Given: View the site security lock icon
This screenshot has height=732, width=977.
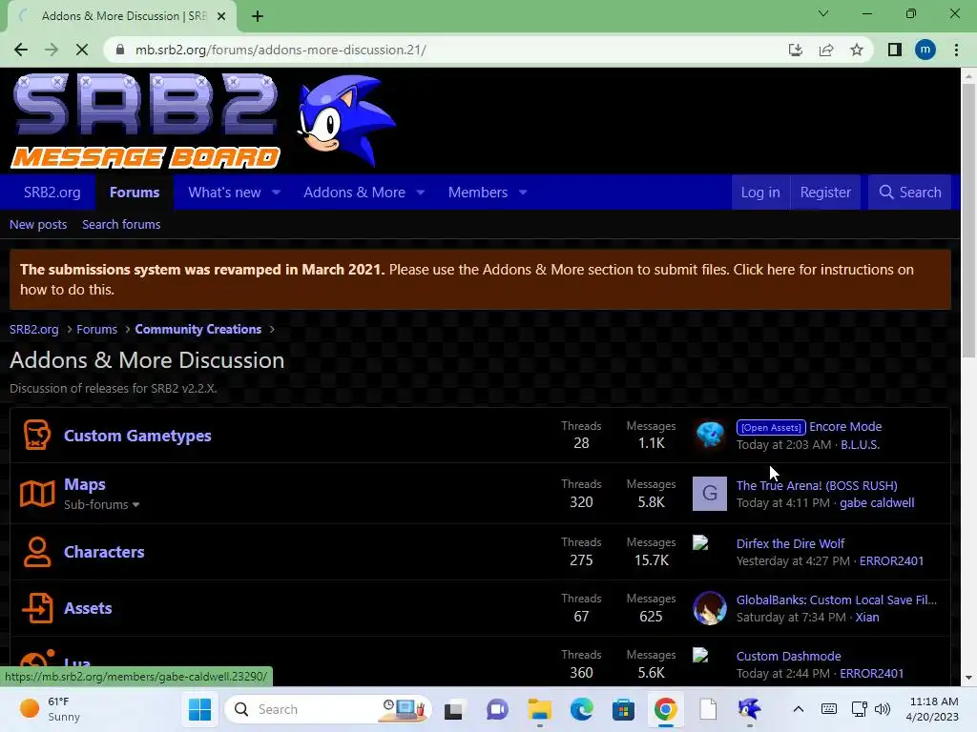Looking at the screenshot, I should [x=121, y=50].
